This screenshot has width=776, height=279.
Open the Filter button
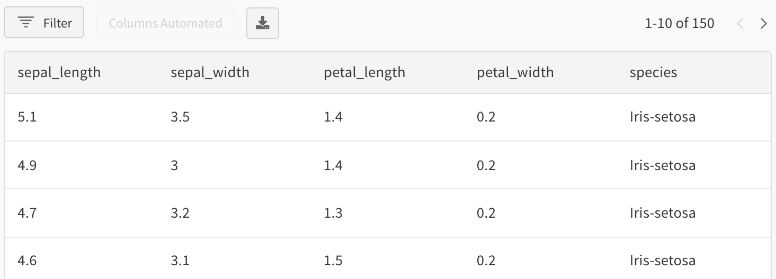(44, 23)
